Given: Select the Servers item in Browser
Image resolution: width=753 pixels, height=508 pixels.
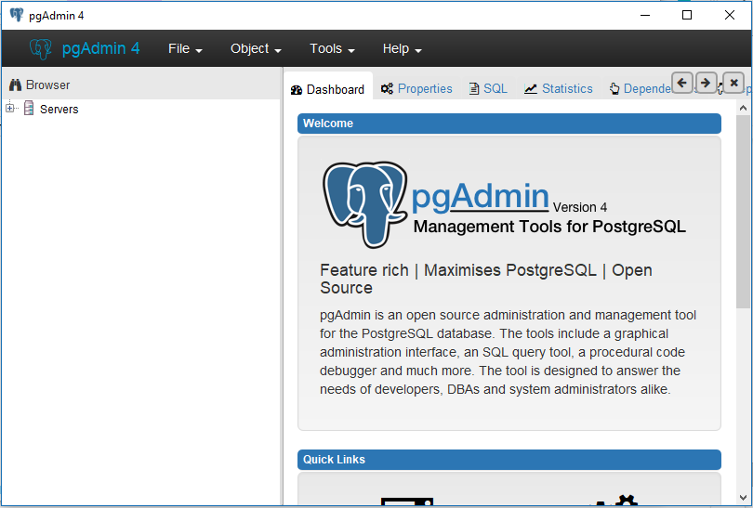Looking at the screenshot, I should pyautogui.click(x=59, y=110).
